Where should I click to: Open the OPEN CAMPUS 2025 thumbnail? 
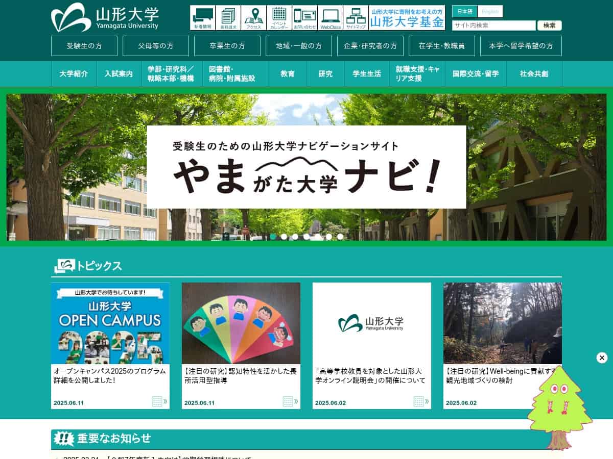110,323
